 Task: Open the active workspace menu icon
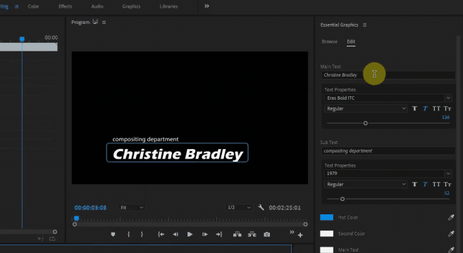tap(16, 6)
